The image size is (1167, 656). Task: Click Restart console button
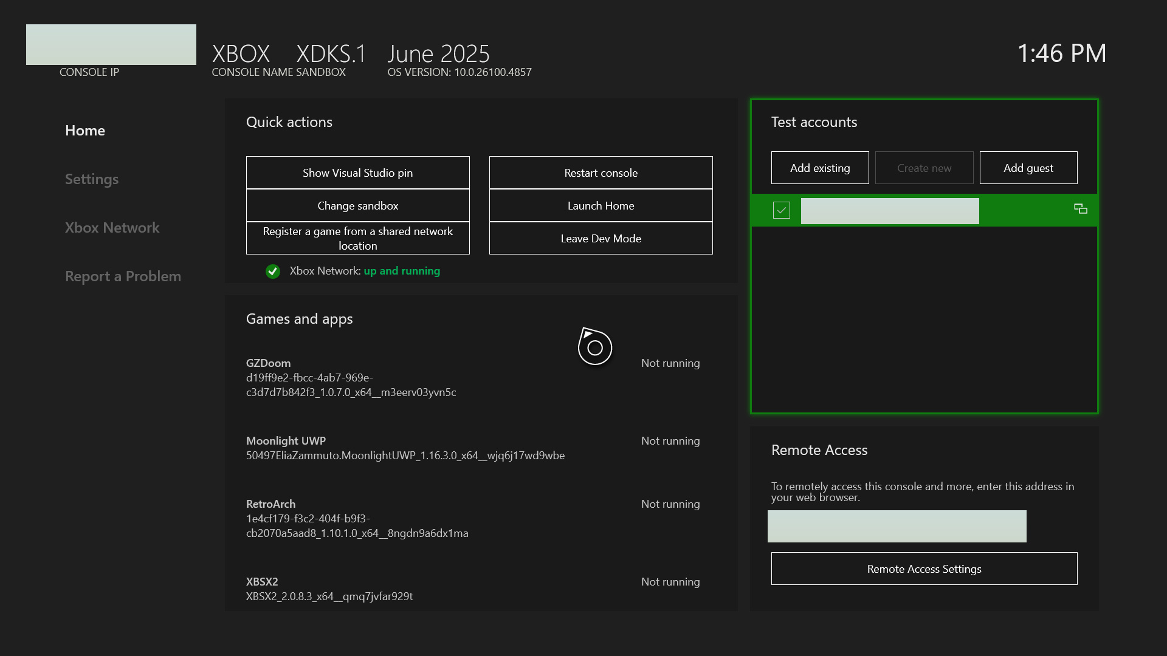pyautogui.click(x=601, y=173)
